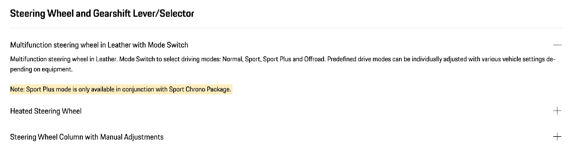The width and height of the screenshot is (570, 153).
Task: Select the Multifunction steering wheel in Leather title
Action: (x=99, y=45)
